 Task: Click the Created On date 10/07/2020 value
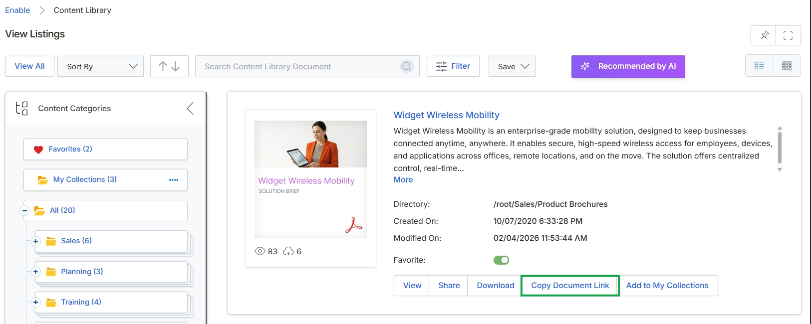[x=538, y=221]
